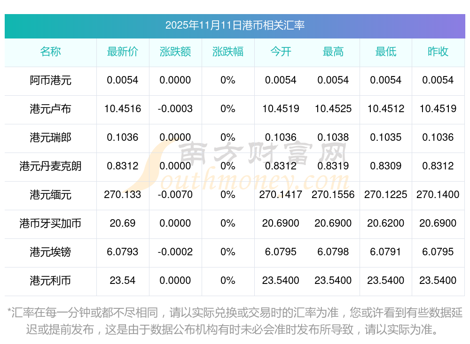Click the 阿币港元 row name
Viewport: 470px width, 344px height.
[50, 80]
